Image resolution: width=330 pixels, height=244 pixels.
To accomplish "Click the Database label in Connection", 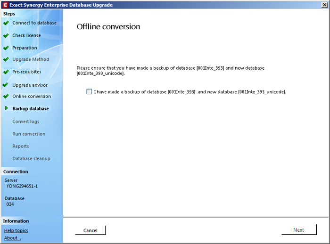I will tap(14, 198).
